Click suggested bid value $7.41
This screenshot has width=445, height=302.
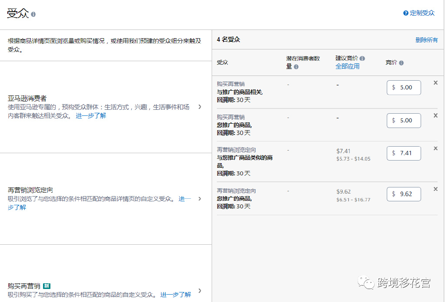[x=343, y=151]
